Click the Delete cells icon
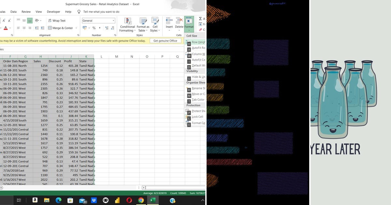The width and height of the screenshot is (391, 205). click(x=179, y=21)
